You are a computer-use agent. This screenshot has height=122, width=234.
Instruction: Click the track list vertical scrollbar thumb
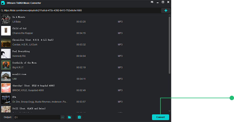point(169,45)
